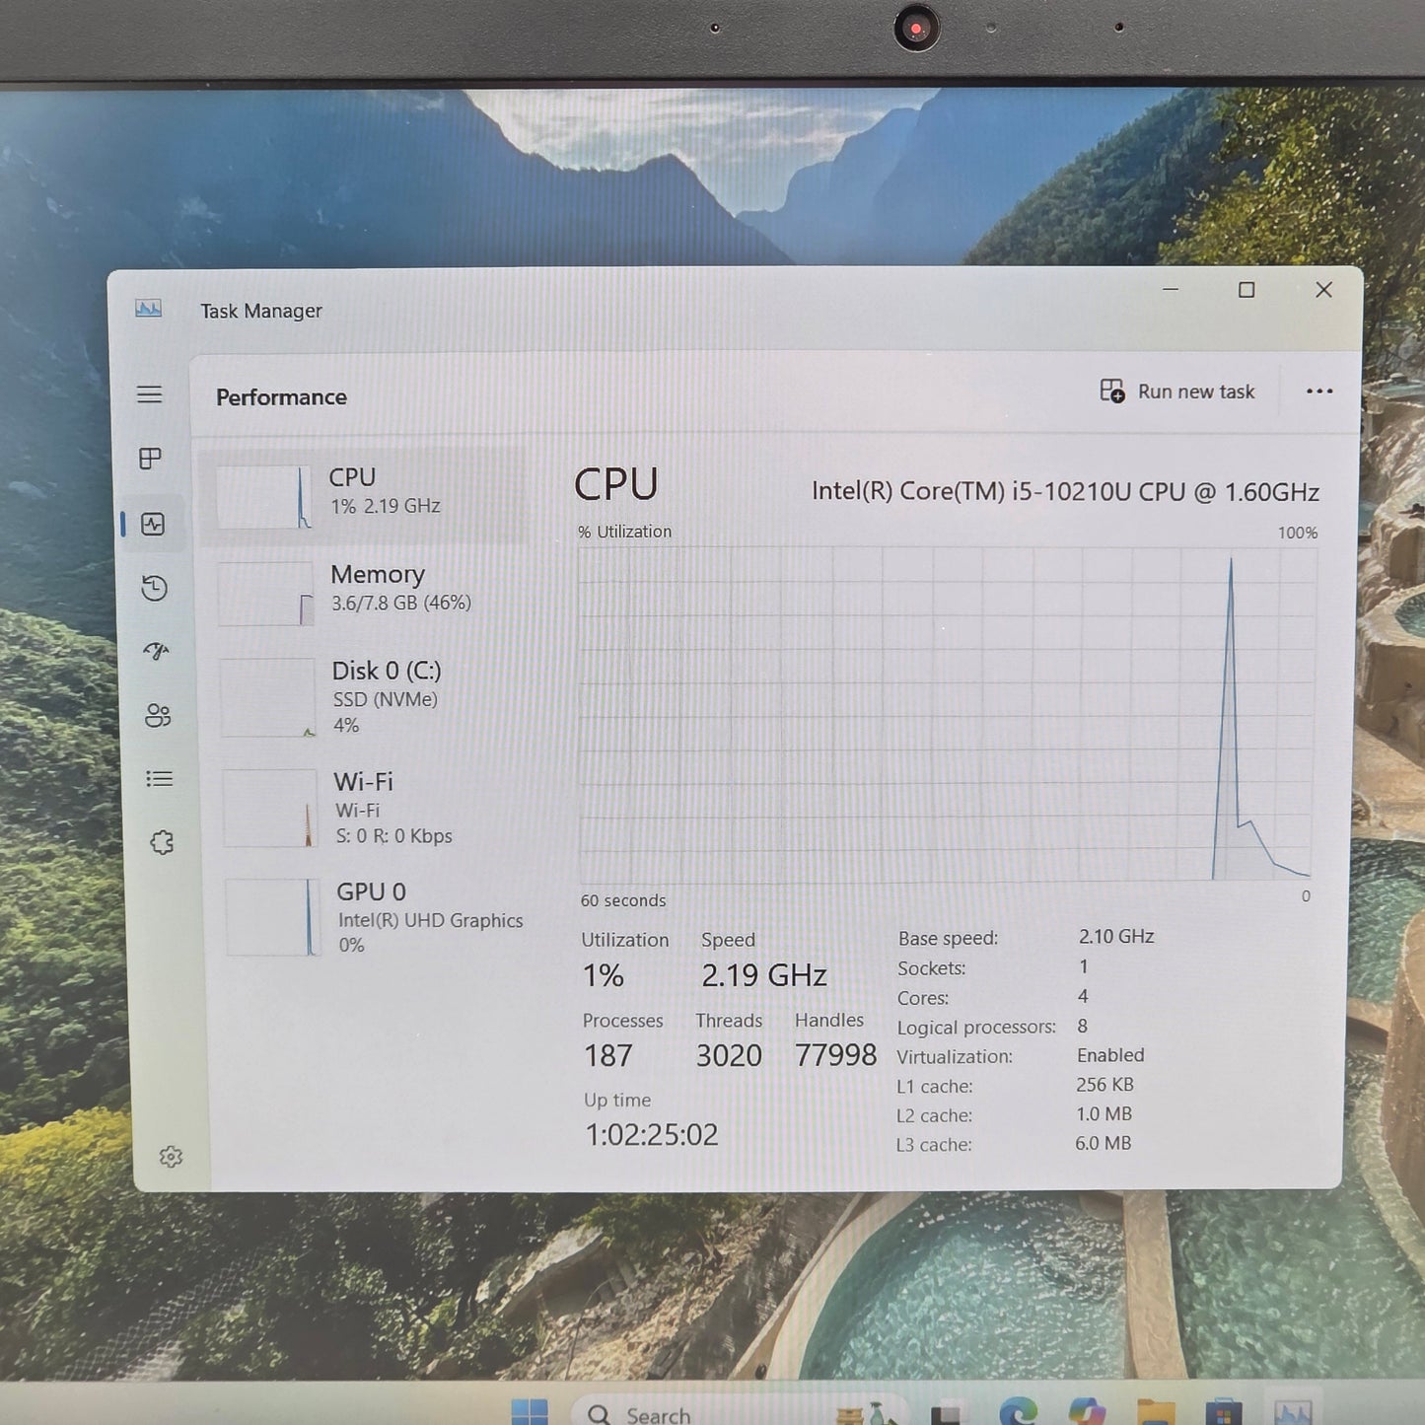Screen dimensions: 1425x1425
Task: Open the Services puzzle-piece icon
Action: click(x=162, y=843)
